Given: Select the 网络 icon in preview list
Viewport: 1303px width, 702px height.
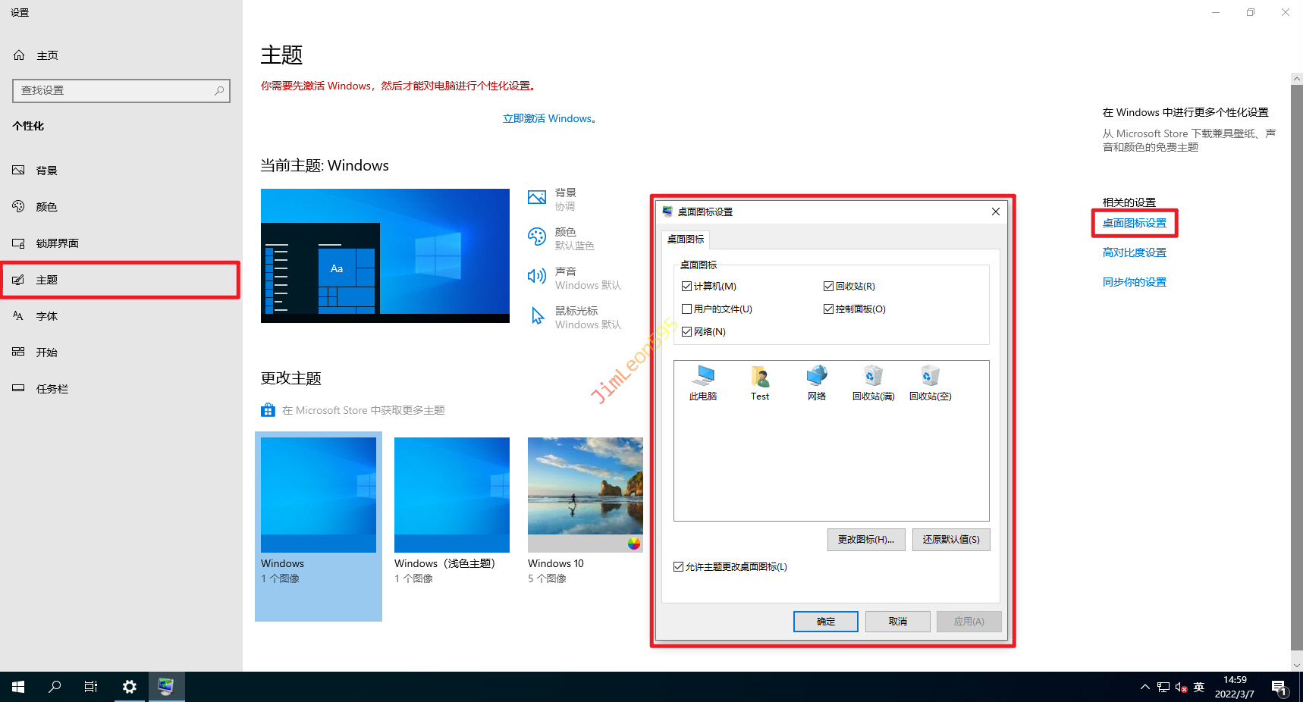Looking at the screenshot, I should click(x=817, y=382).
